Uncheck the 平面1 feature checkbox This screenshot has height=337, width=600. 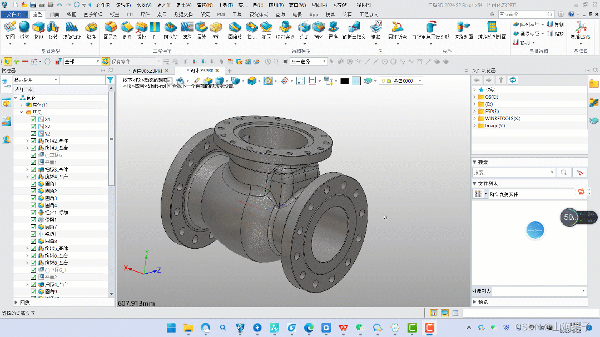pos(33,163)
